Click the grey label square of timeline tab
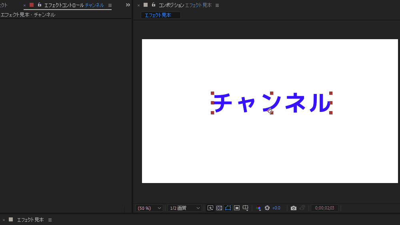 point(11,219)
